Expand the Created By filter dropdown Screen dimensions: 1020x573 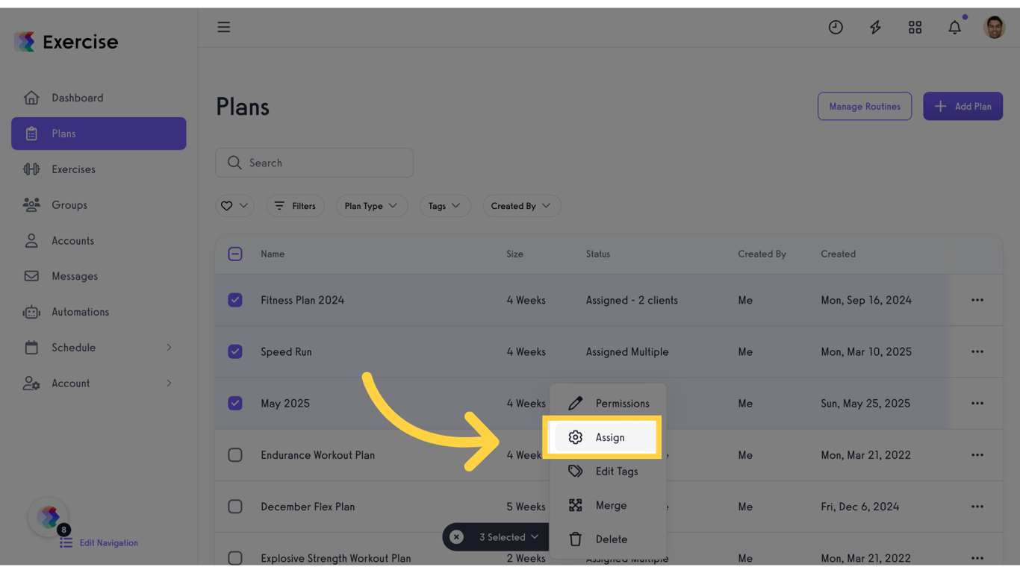(x=520, y=206)
